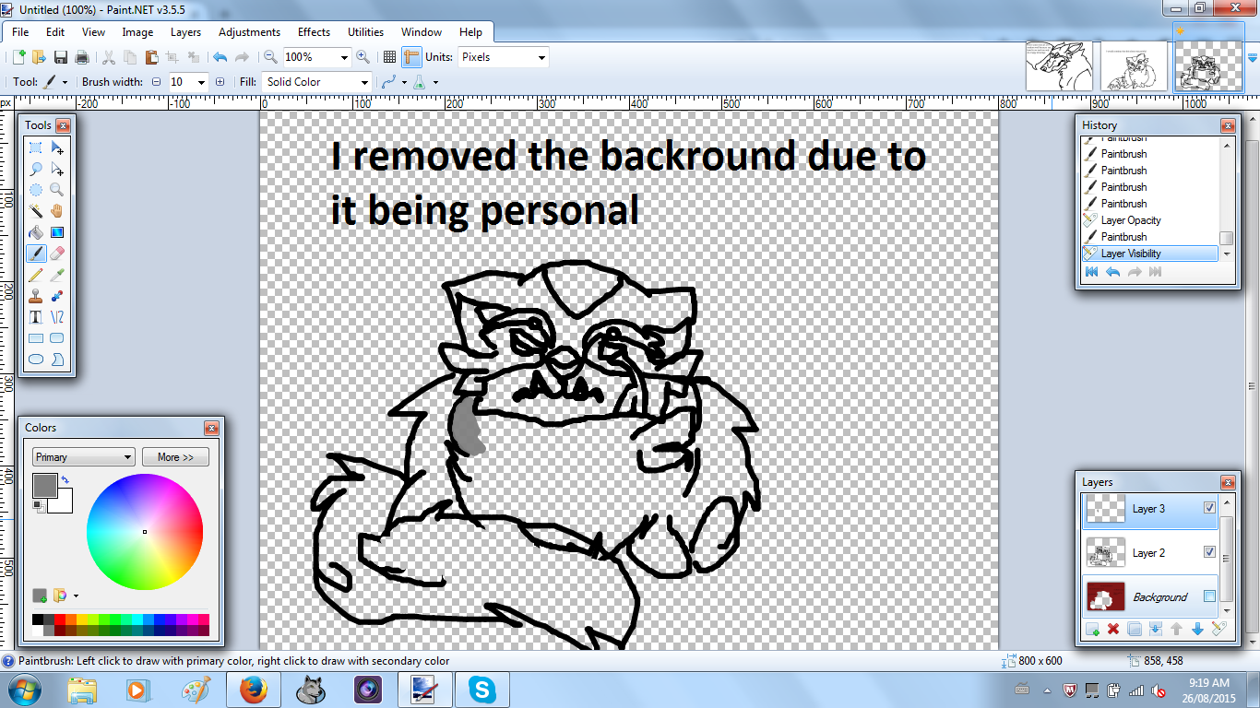Screen dimensions: 1260x708
Task: Open the Fill style dropdown
Action: (365, 82)
